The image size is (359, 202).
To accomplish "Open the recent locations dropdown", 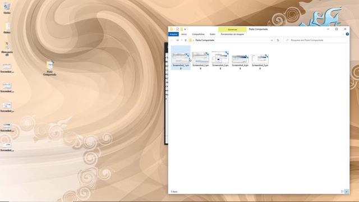I will point(182,40).
